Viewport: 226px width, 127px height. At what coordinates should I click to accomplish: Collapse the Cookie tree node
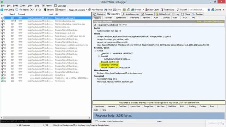tap(95, 51)
